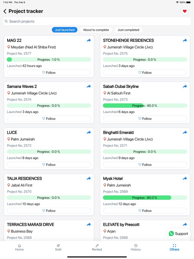The image size is (194, 259).
Task: Switch to the Just completed filter
Action: click(128, 30)
